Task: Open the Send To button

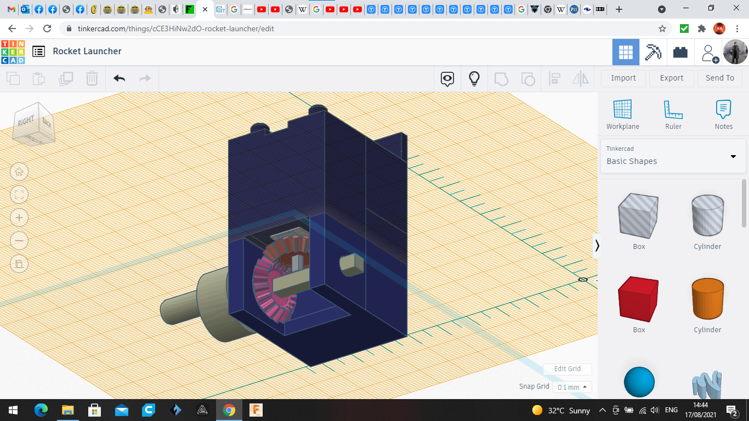Action: point(720,78)
